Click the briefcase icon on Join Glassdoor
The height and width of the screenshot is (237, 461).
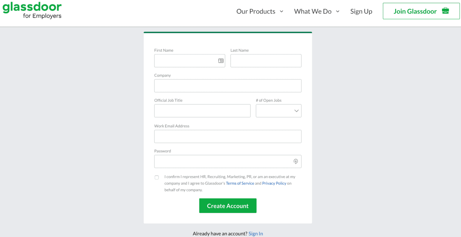446,11
